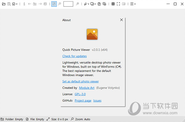Click the Save As disk icon
185x122 pixels.
click(x=9, y=4)
